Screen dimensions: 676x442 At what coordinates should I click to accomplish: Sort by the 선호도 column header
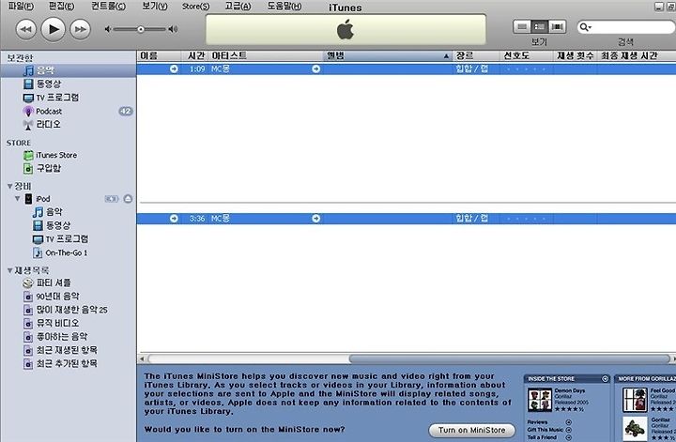[x=527, y=56]
